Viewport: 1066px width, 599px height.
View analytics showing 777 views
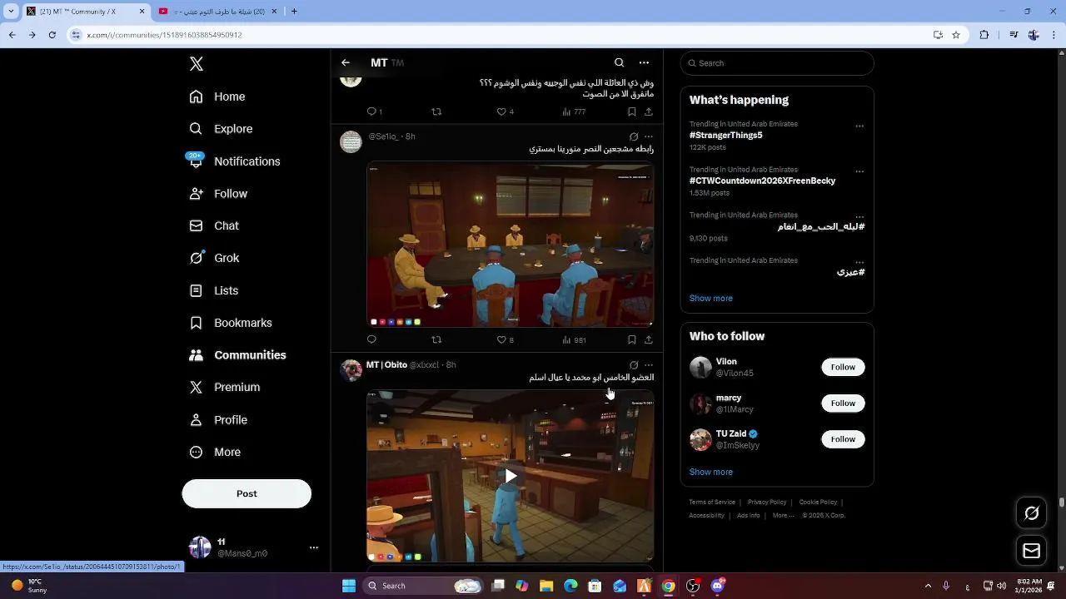click(x=574, y=111)
